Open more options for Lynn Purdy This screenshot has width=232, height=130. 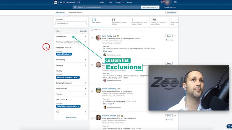pyautogui.click(x=175, y=36)
